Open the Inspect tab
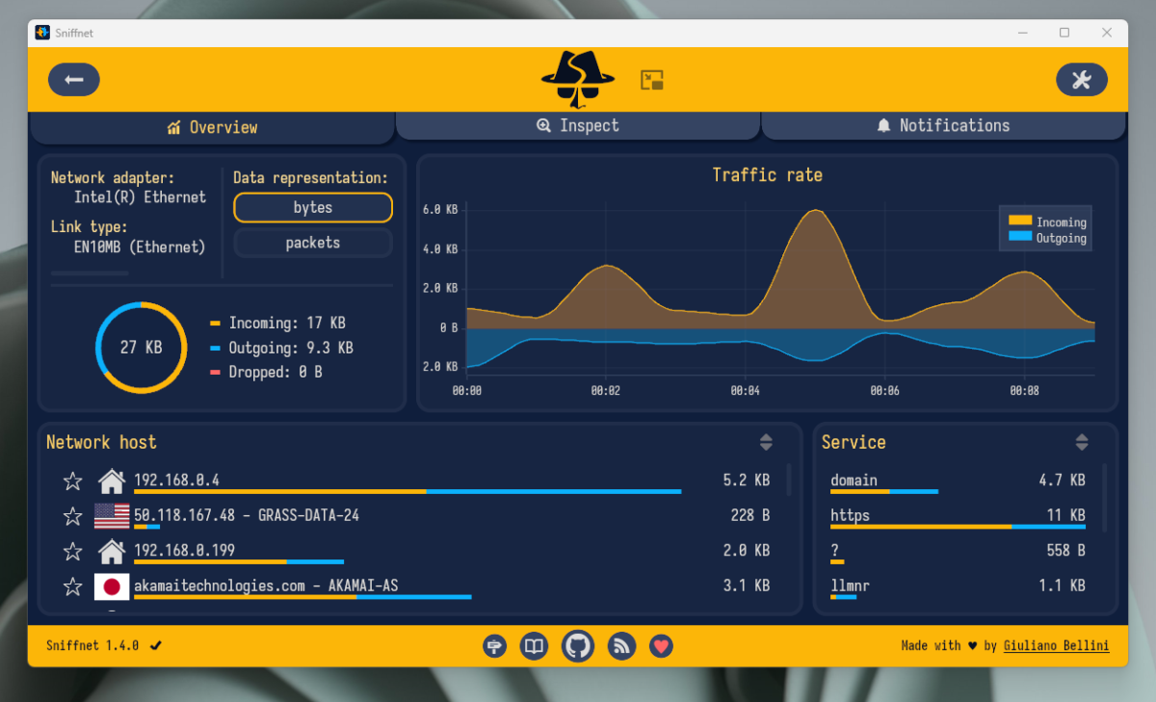The width and height of the screenshot is (1156, 702). [578, 125]
